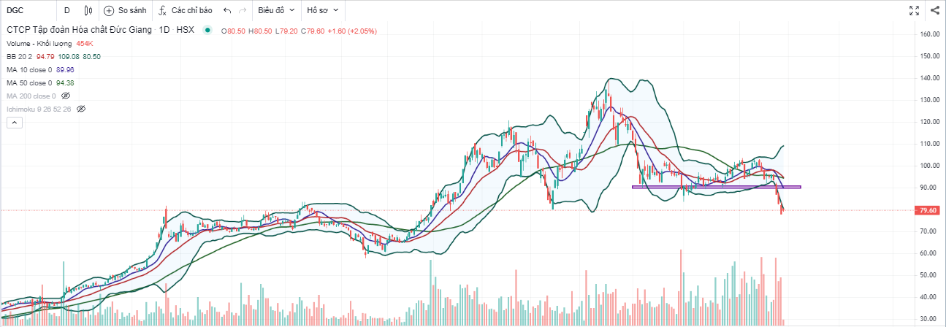
Task: Undo the last chart action
Action: click(226, 10)
